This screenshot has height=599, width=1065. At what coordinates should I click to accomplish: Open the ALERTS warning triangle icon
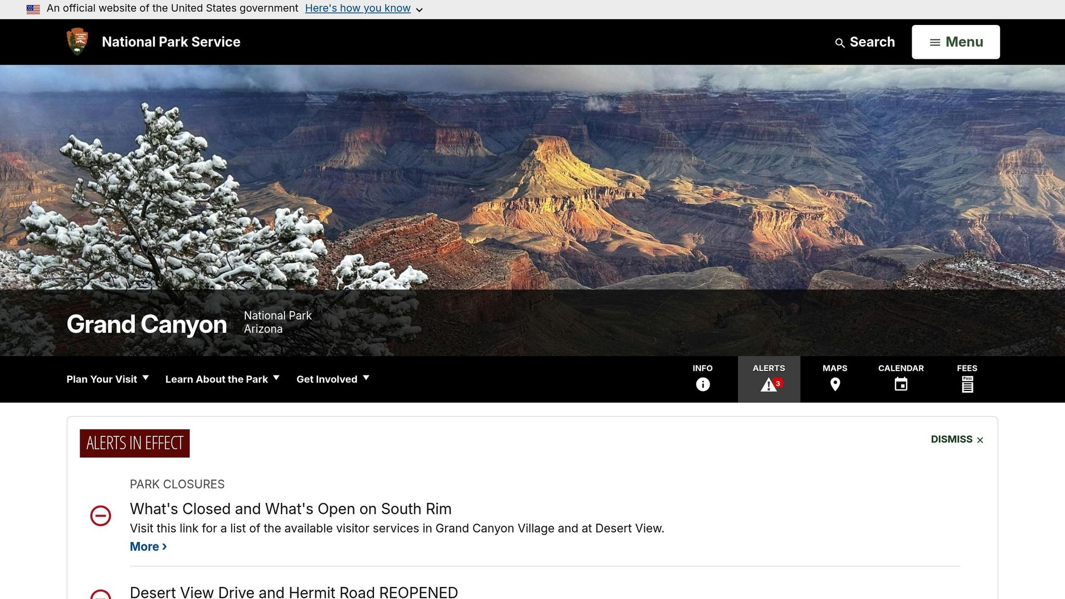click(x=769, y=385)
